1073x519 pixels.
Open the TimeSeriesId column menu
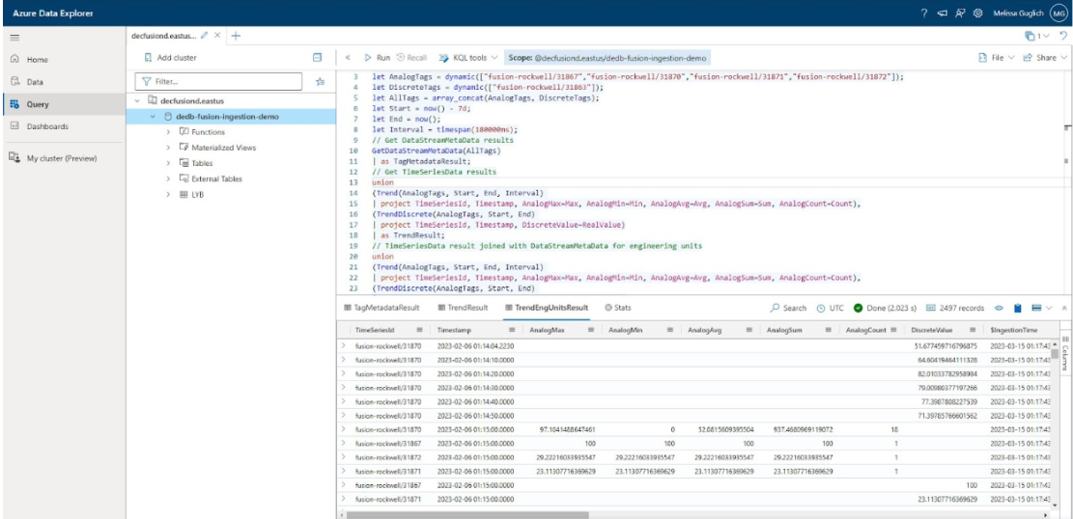419,330
